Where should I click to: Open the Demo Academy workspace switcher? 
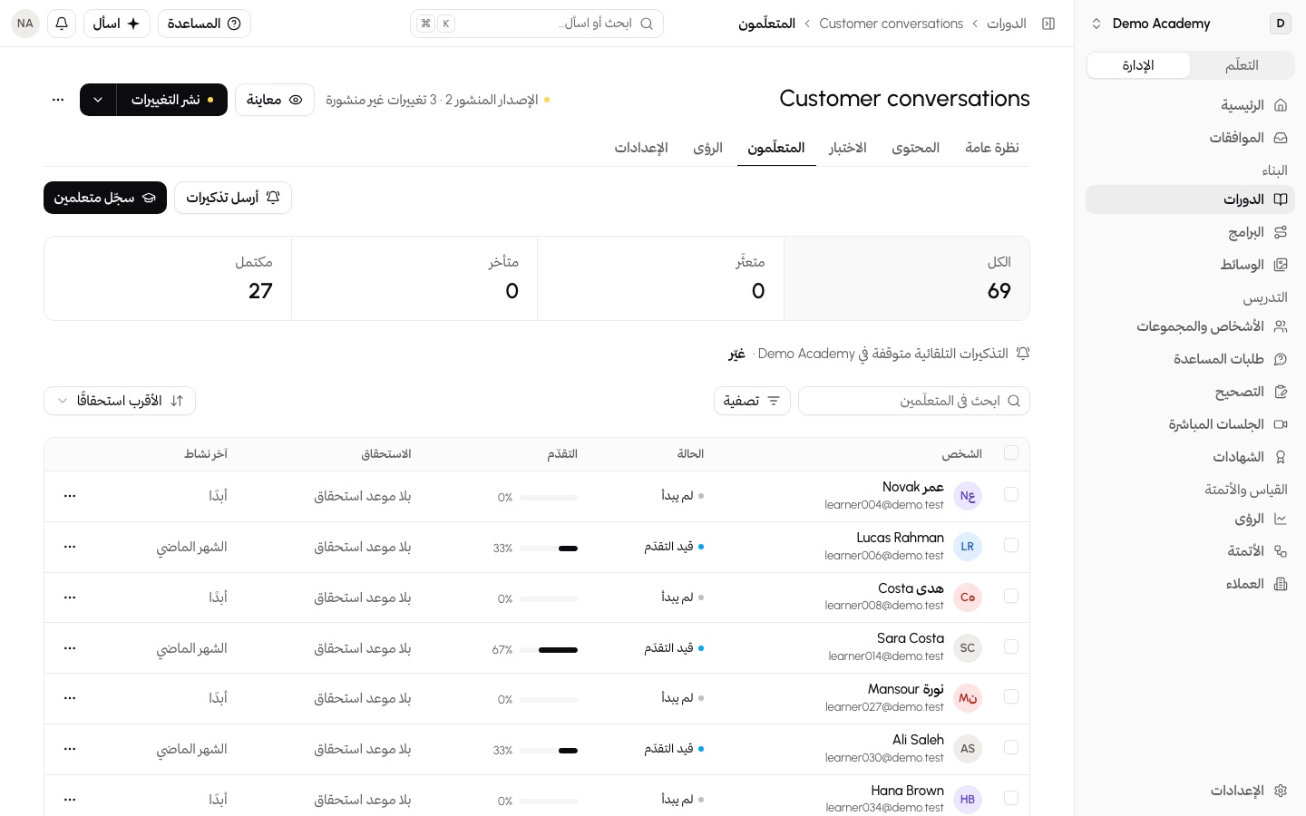pos(1190,24)
